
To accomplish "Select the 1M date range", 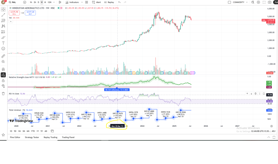I will coord(19,131).
